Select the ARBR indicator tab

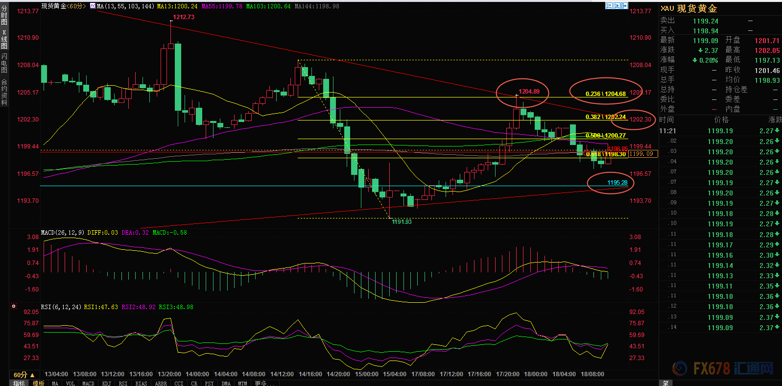coord(161,383)
